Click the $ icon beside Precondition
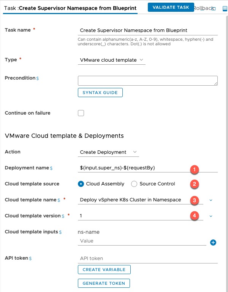Screen dimensions: 228x292 click(x=38, y=78)
